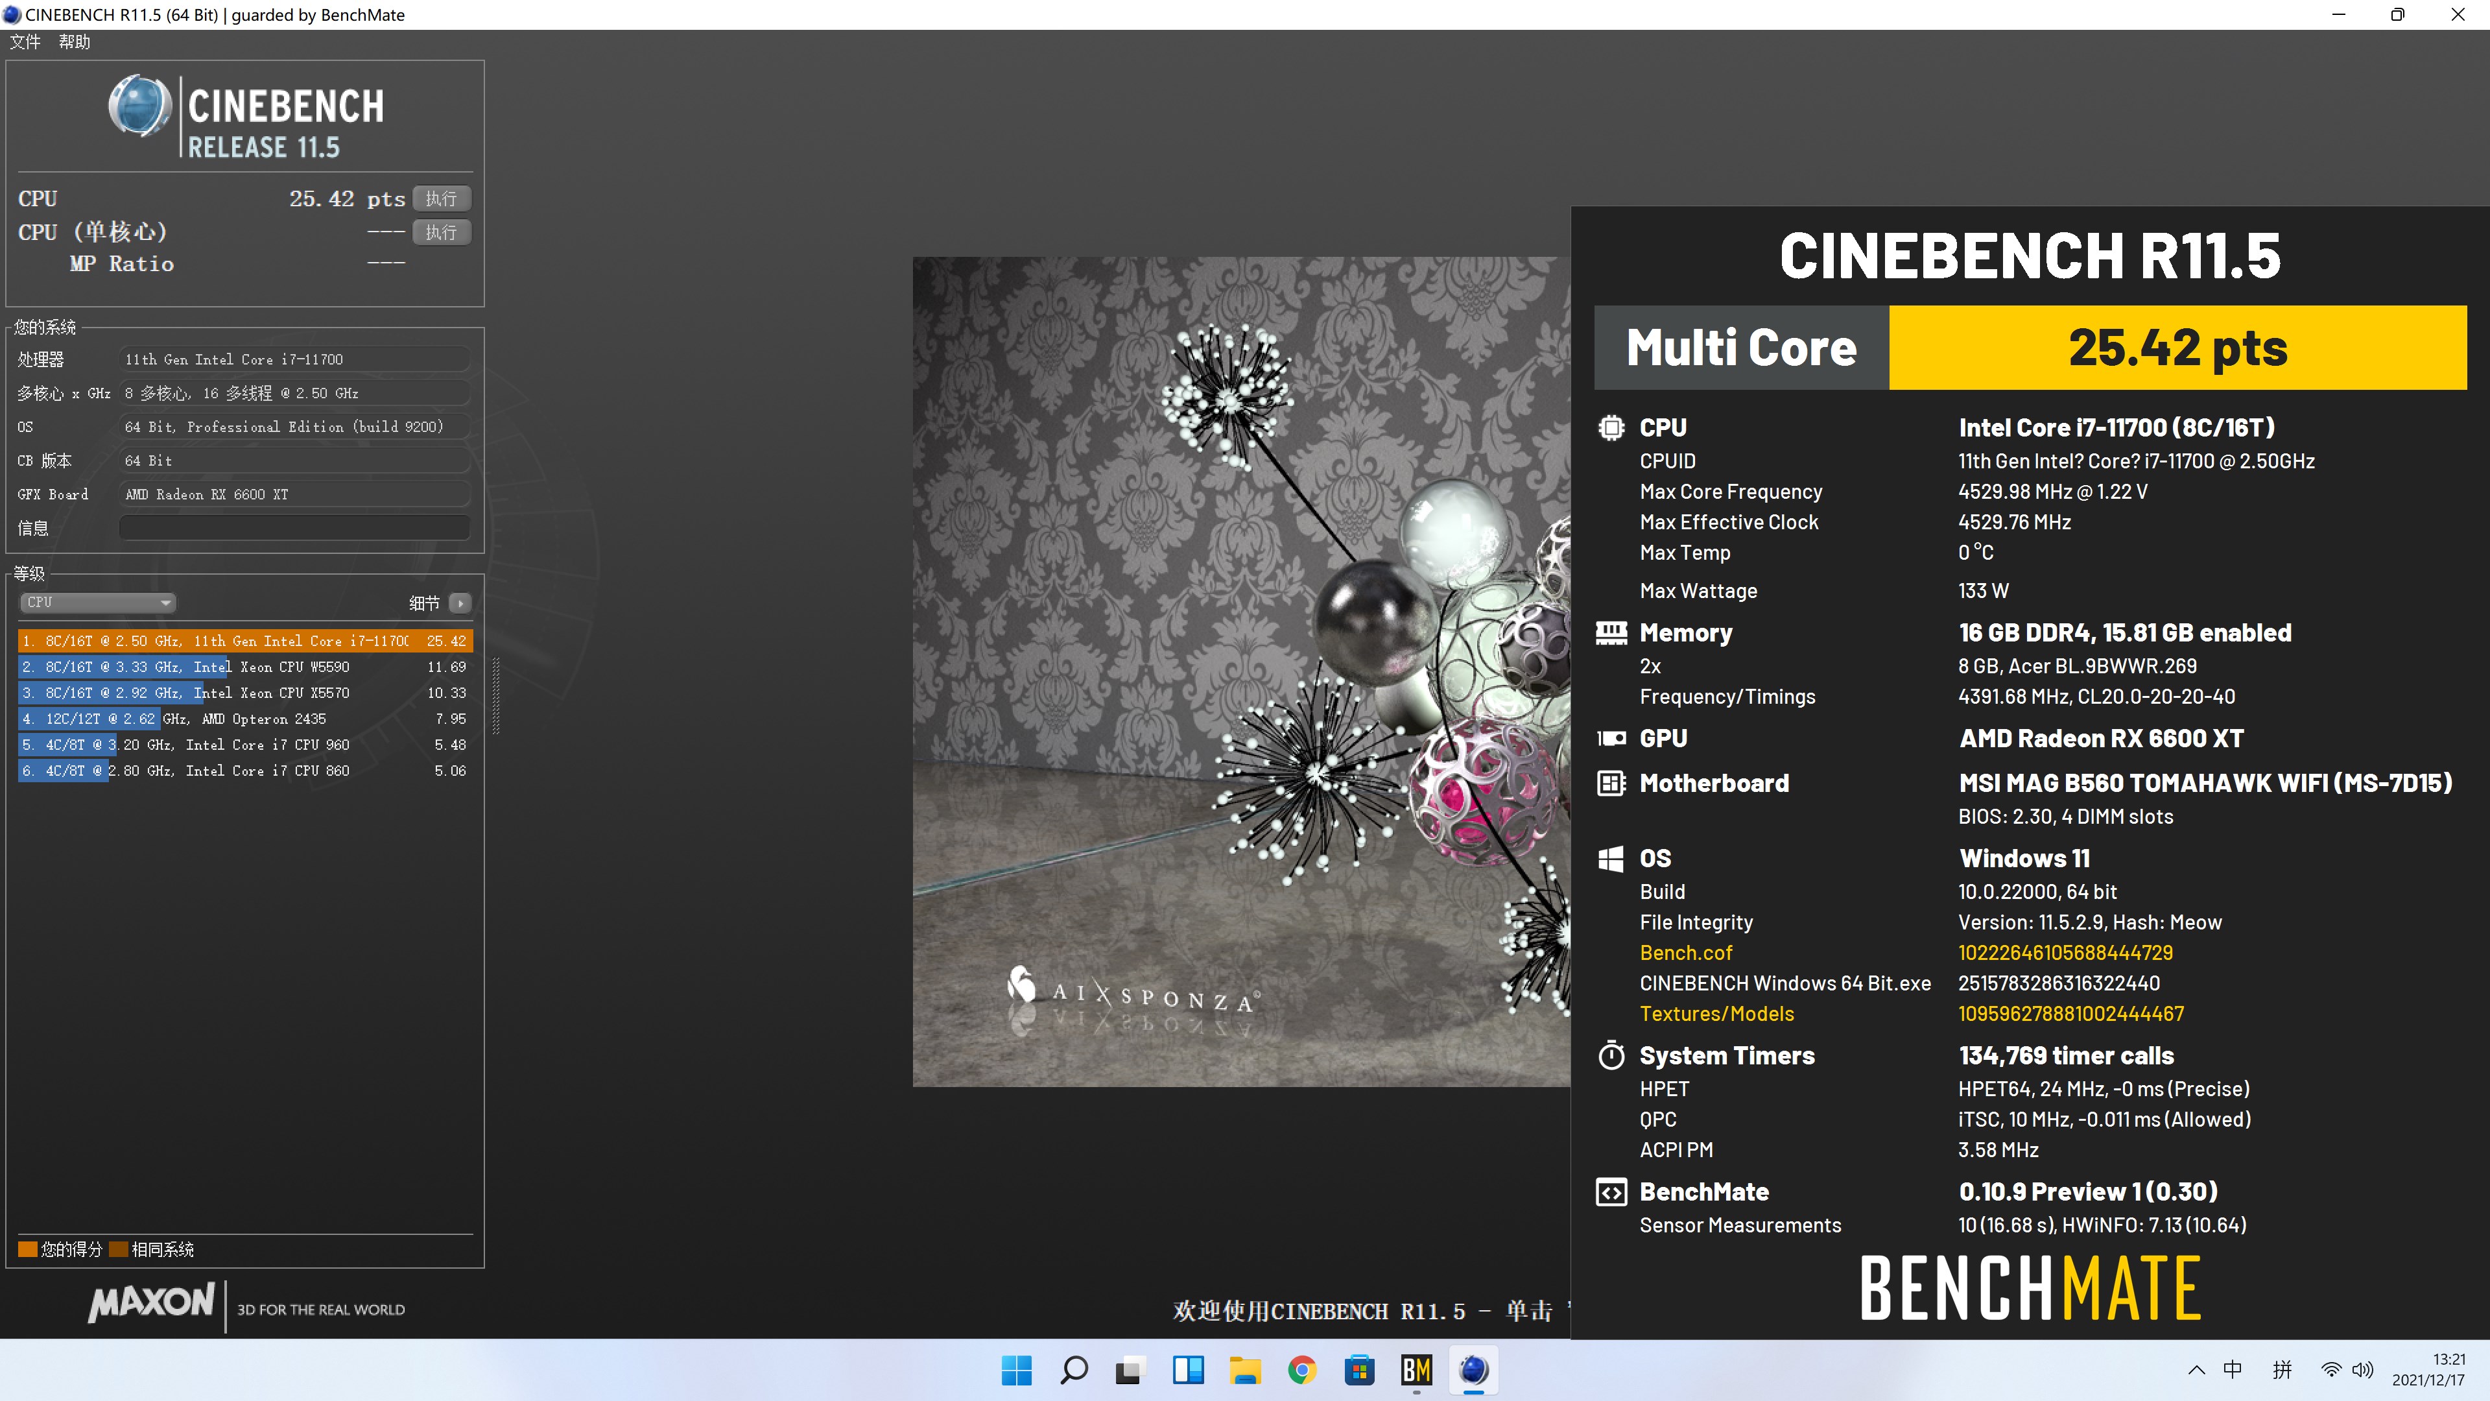This screenshot has height=1401, width=2490.
Task: Open File Explorer from the taskbar
Action: tap(1245, 1370)
